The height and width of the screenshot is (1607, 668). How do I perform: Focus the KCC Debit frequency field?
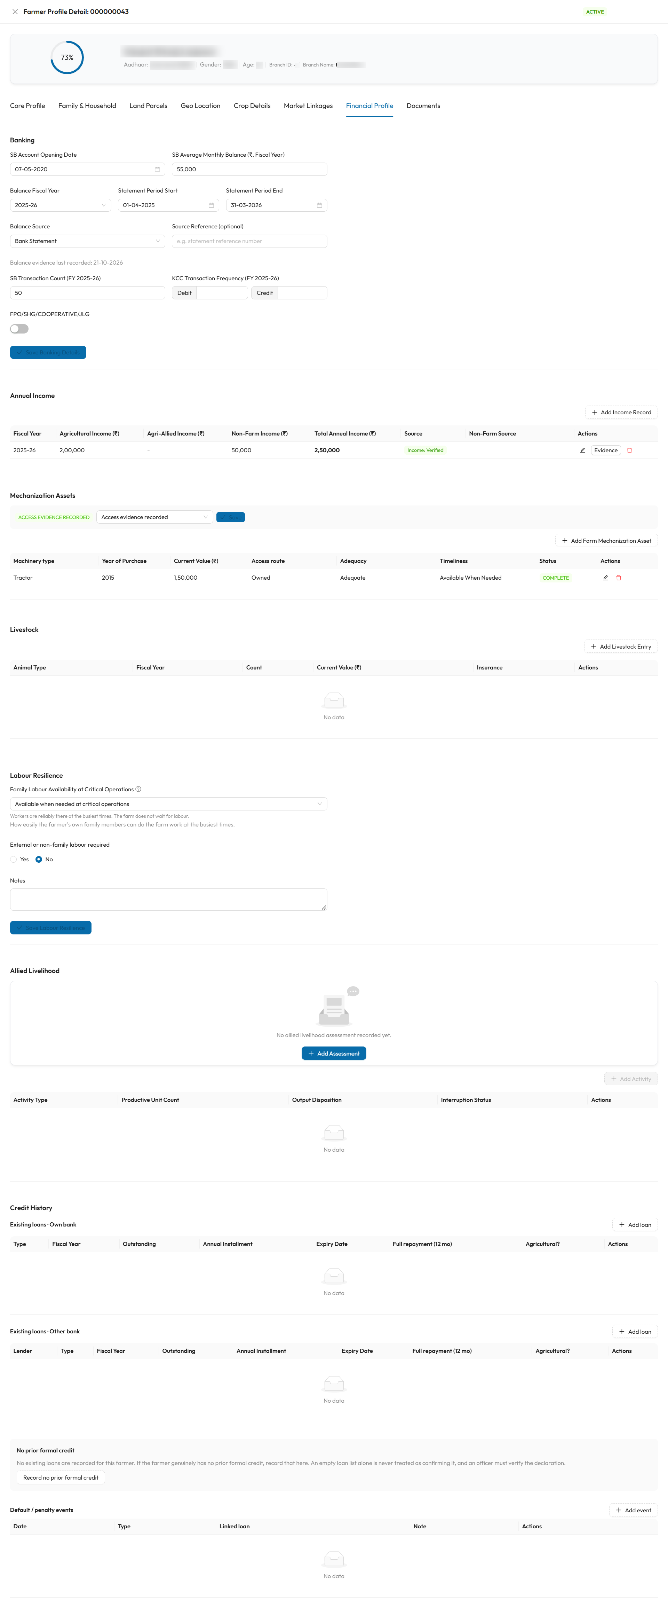222,293
